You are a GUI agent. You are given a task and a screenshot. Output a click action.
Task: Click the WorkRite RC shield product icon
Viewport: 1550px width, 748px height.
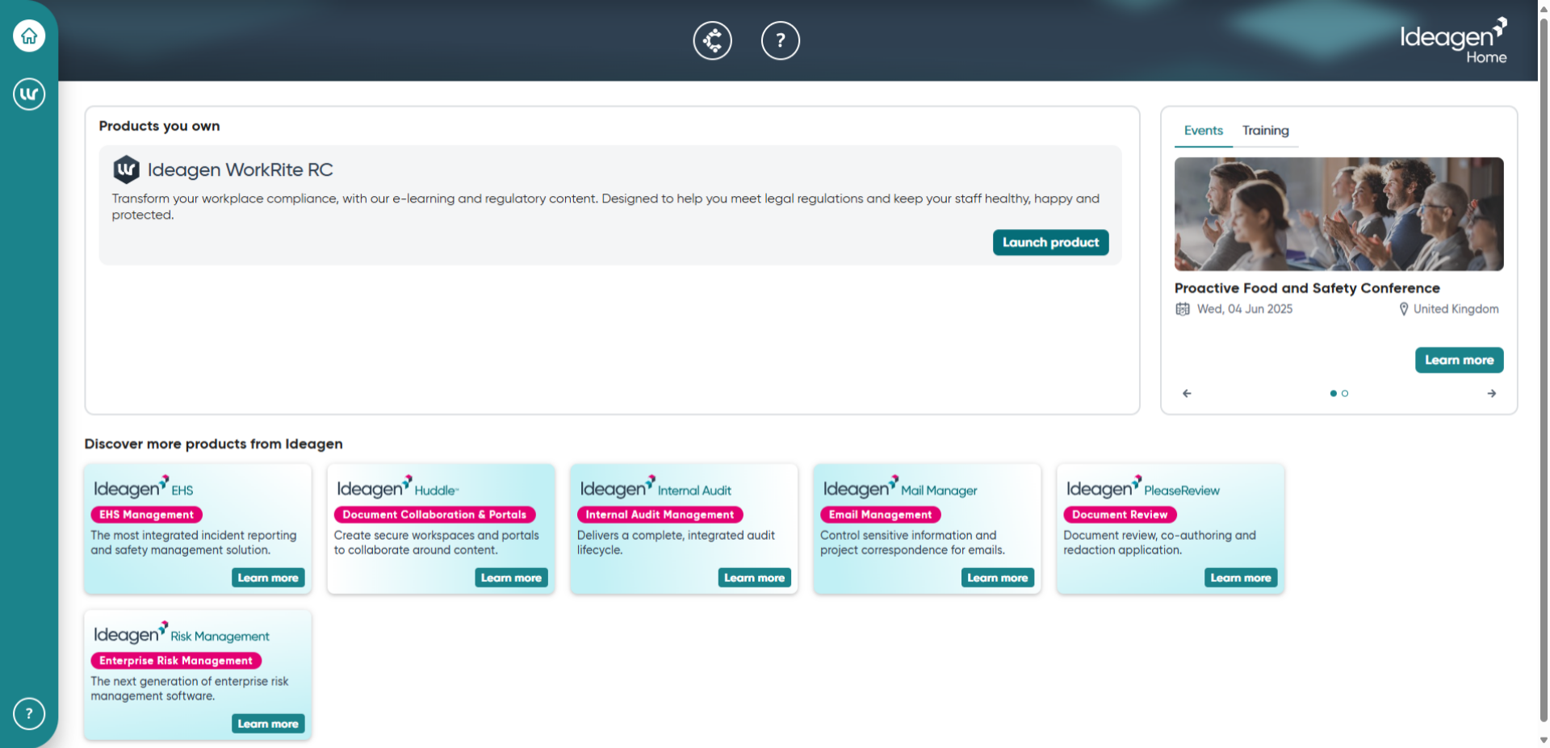pos(126,169)
